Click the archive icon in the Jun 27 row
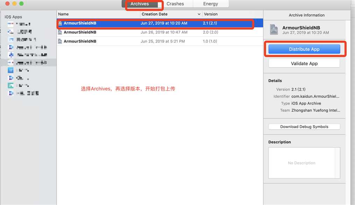Screen dimensions: 355x205 pyautogui.click(x=60, y=23)
